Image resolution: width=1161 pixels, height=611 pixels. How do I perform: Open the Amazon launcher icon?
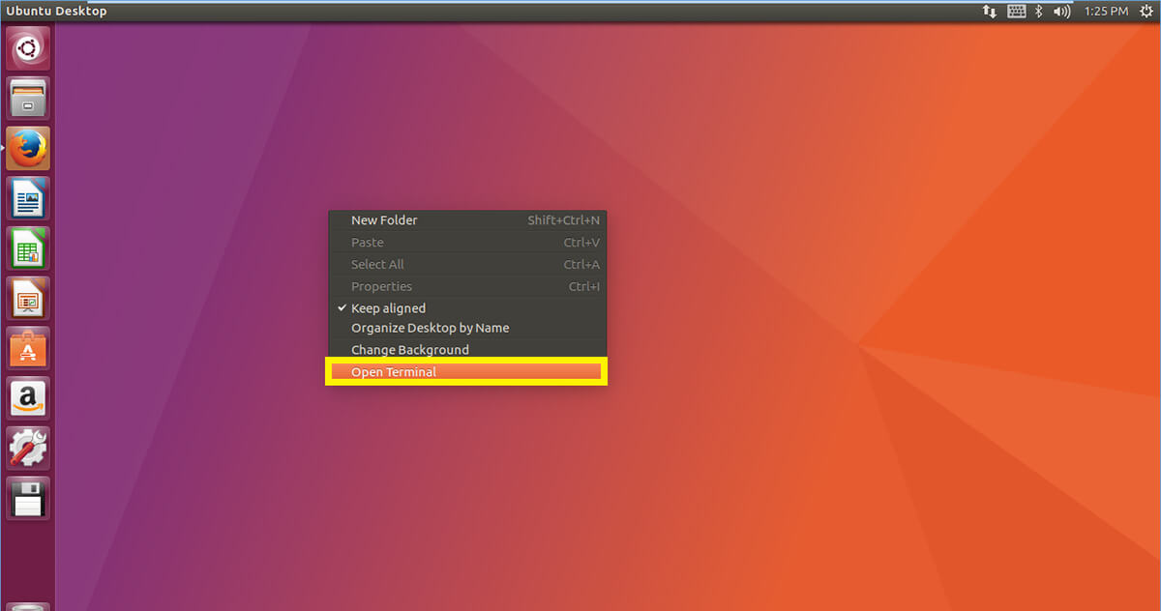point(28,399)
